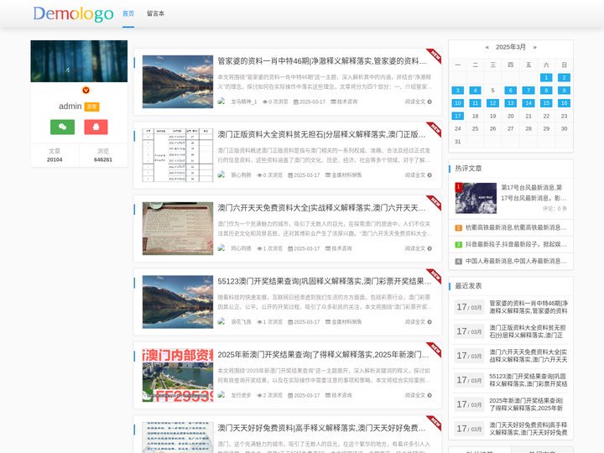Click 澳门内部资料 thumbnail image

[178, 375]
